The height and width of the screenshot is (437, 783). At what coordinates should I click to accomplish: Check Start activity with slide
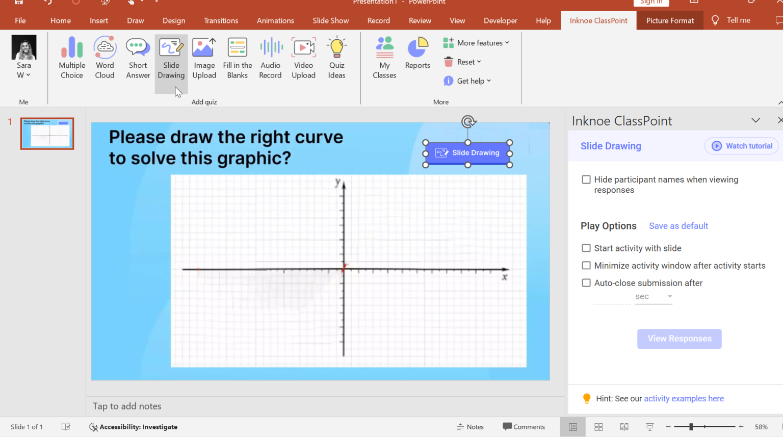(x=586, y=248)
